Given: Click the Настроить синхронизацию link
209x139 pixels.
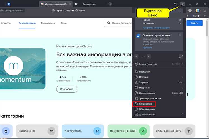Looking at the screenshot, I should pyautogui.click(x=156, y=28).
